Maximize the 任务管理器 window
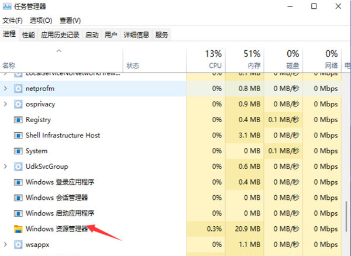This screenshot has width=351, height=256. [314, 6]
